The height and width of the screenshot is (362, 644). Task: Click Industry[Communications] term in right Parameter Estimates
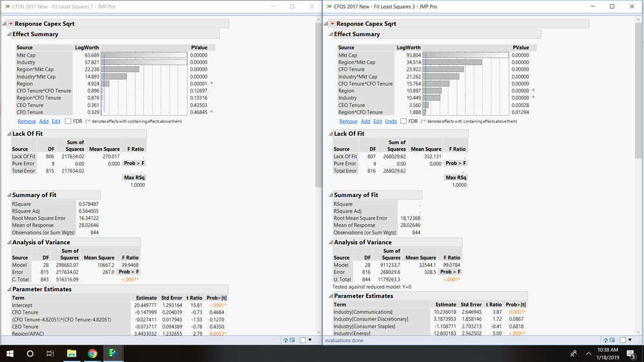363,312
